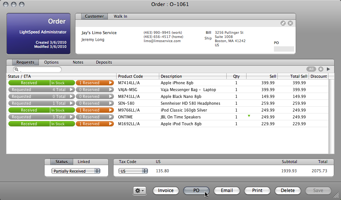Click In Stock pill for M1692LL/A
Image resolution: width=341 pixels, height=200 pixels.
[x=62, y=124]
